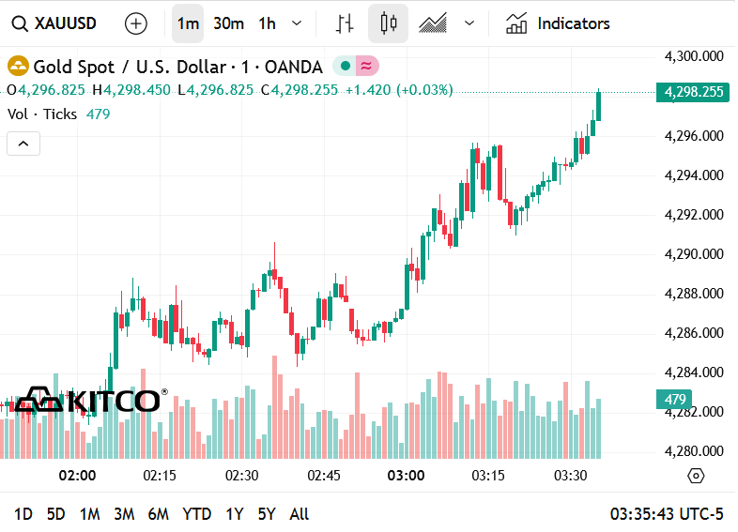This screenshot has width=738, height=532.
Task: Open the Indicators menu
Action: (x=558, y=23)
